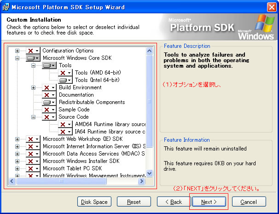Select Microsoft Web Workshop (IE) SDK label
This screenshot has height=214, width=279.
tap(83, 139)
